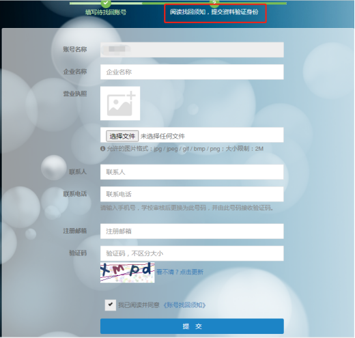Focus the 联系电话 input field
Screen dimensions: 355x338
(x=192, y=194)
